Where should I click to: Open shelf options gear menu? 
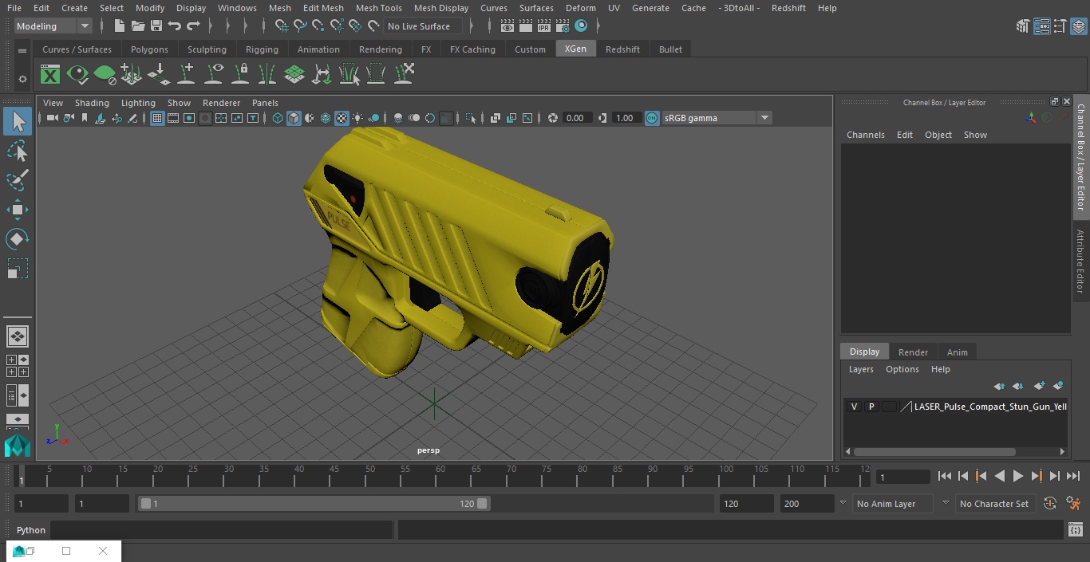pyautogui.click(x=22, y=78)
